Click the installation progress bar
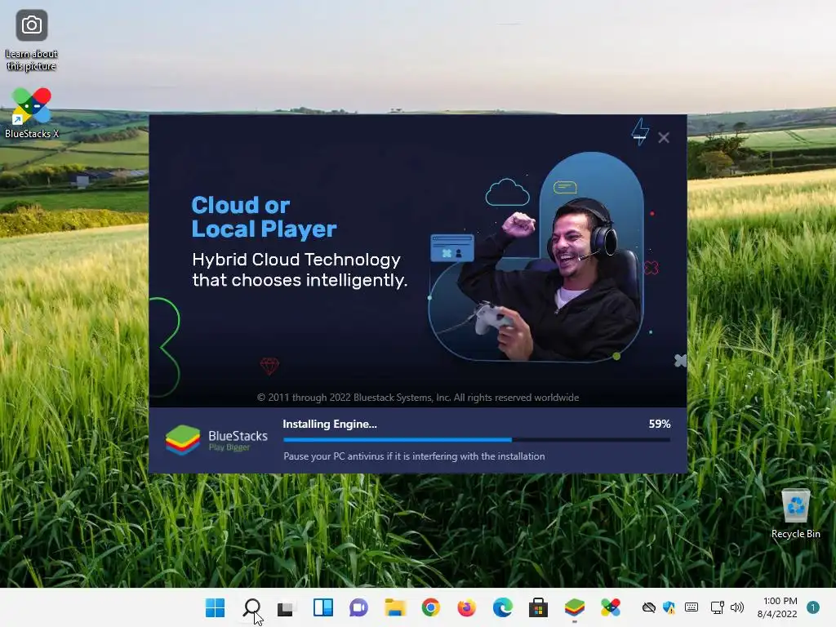This screenshot has height=627, width=836. coord(477,440)
